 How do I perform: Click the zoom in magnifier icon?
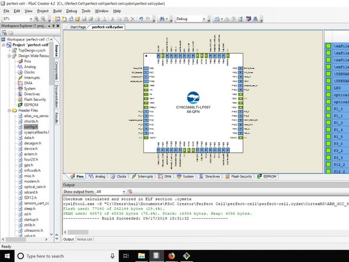point(37,19)
